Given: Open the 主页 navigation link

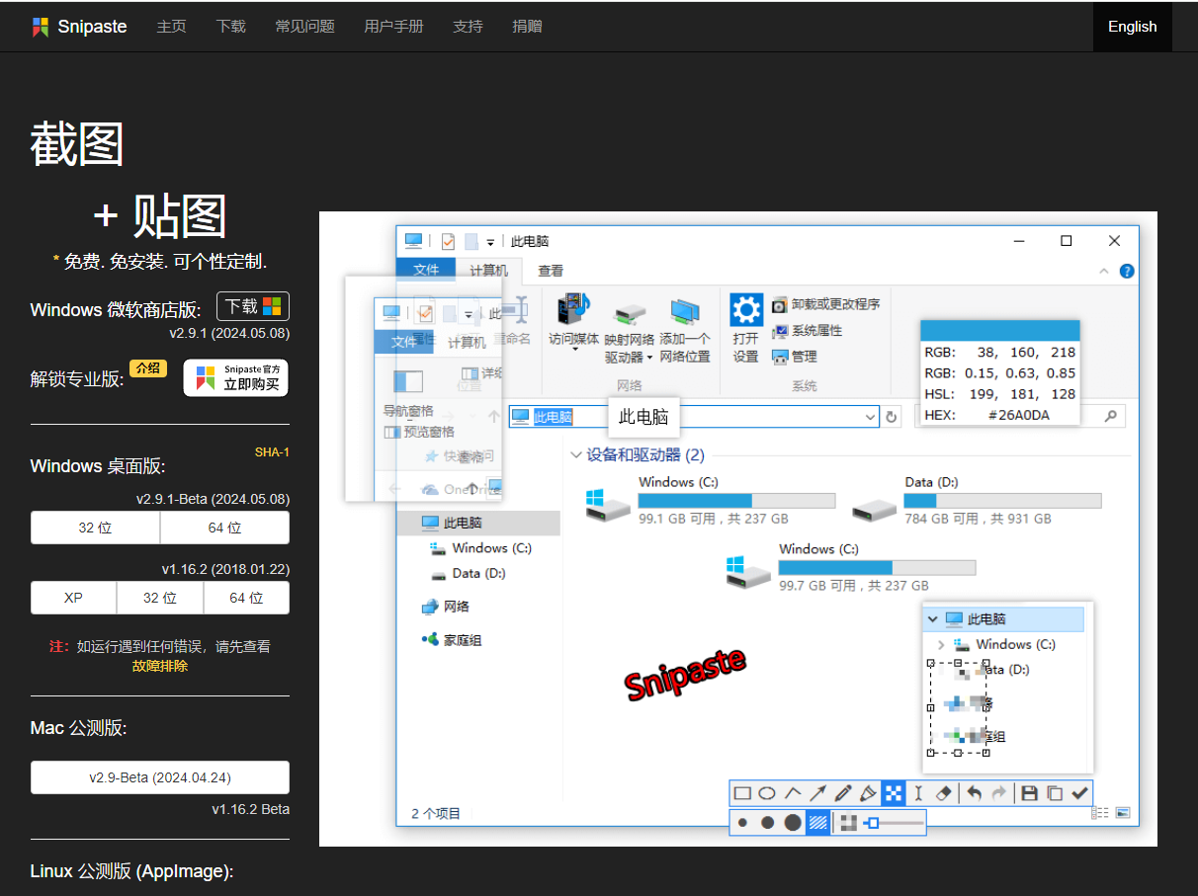Looking at the screenshot, I should 171,27.
